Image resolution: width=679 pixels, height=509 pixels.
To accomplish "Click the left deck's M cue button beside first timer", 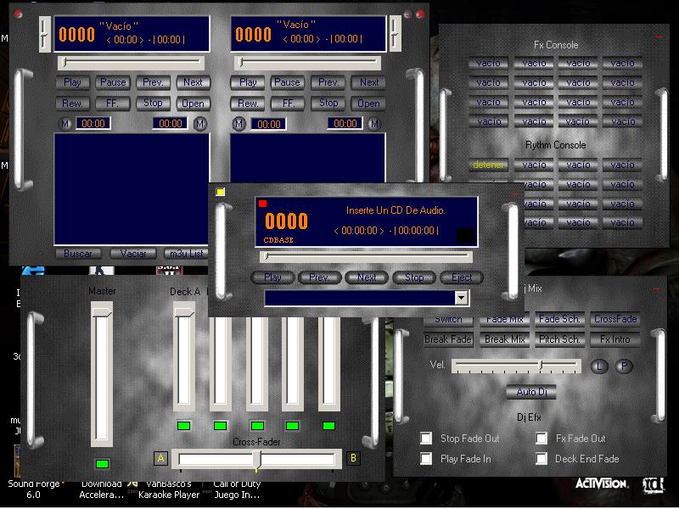I will (x=65, y=124).
